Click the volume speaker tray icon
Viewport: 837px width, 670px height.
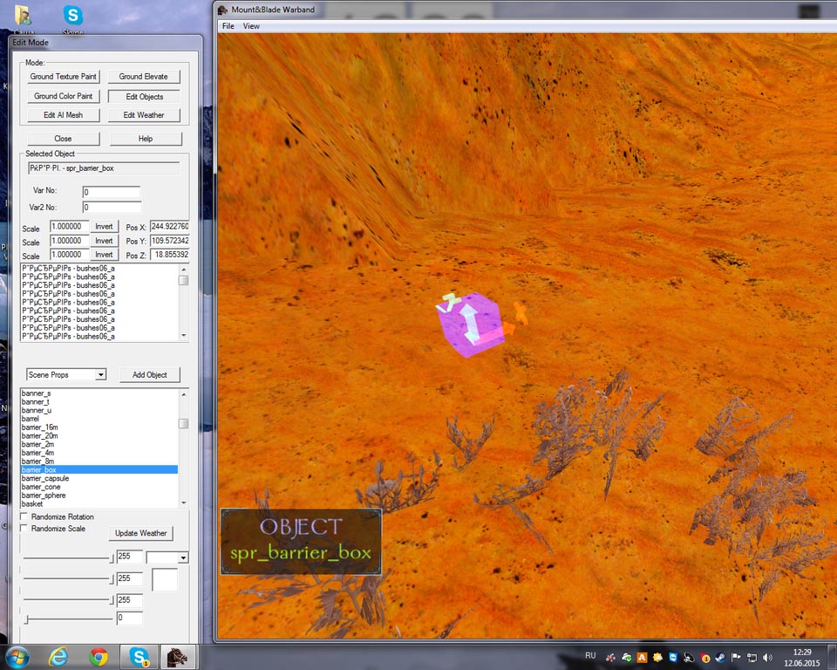pyautogui.click(x=767, y=657)
